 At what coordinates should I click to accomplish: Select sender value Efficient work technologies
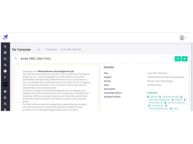[x=160, y=81]
